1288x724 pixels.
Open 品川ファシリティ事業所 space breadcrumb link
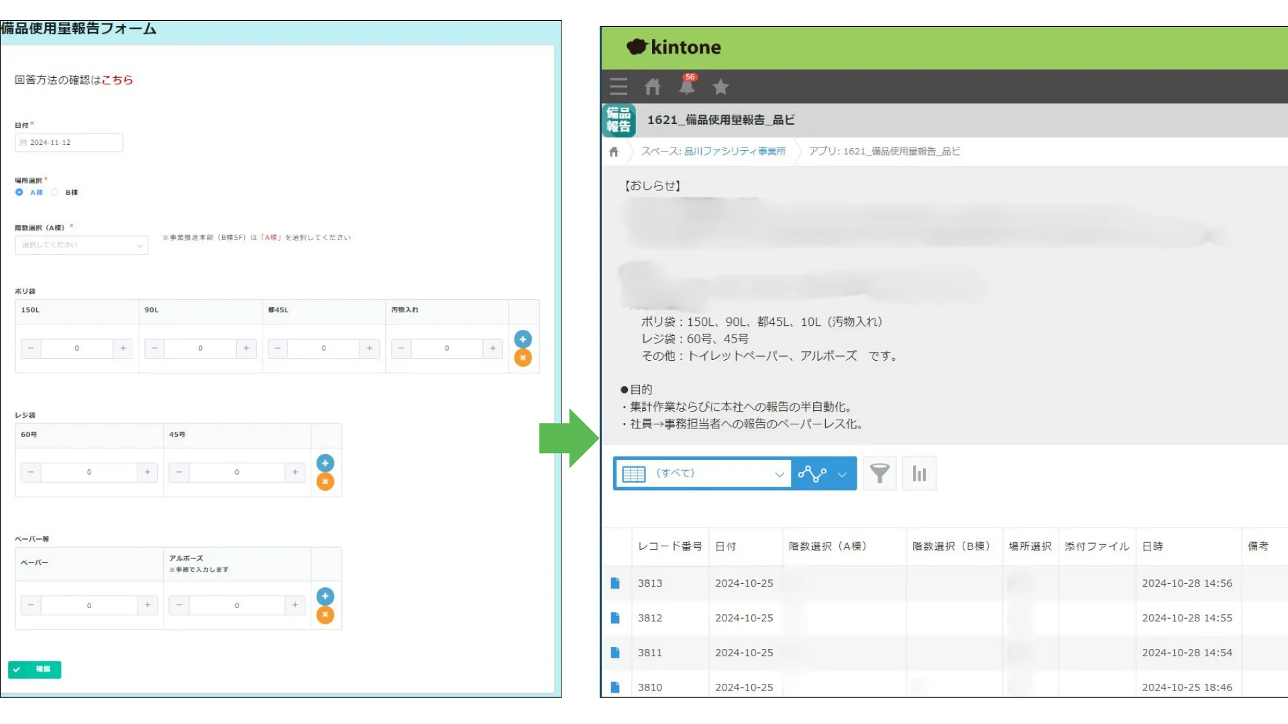point(735,152)
